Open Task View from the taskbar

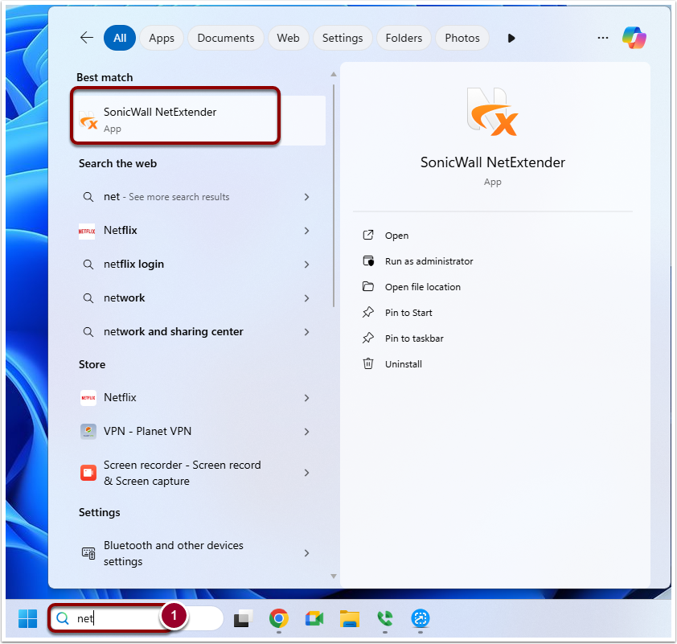(x=244, y=618)
